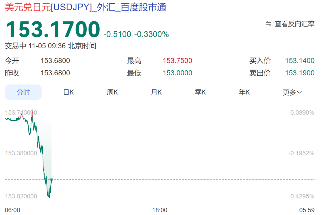The image size is (325, 215).
Task: Switch to the 日K daily chart tab
Action: point(68,92)
